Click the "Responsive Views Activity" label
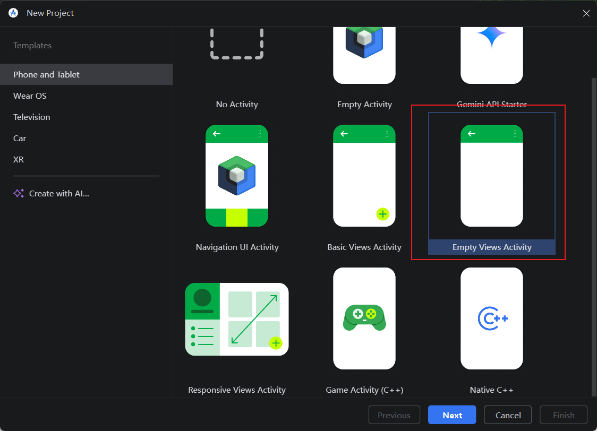 click(237, 390)
